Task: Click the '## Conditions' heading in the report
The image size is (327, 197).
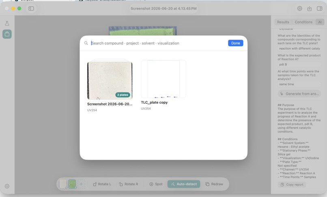Action: [287, 139]
